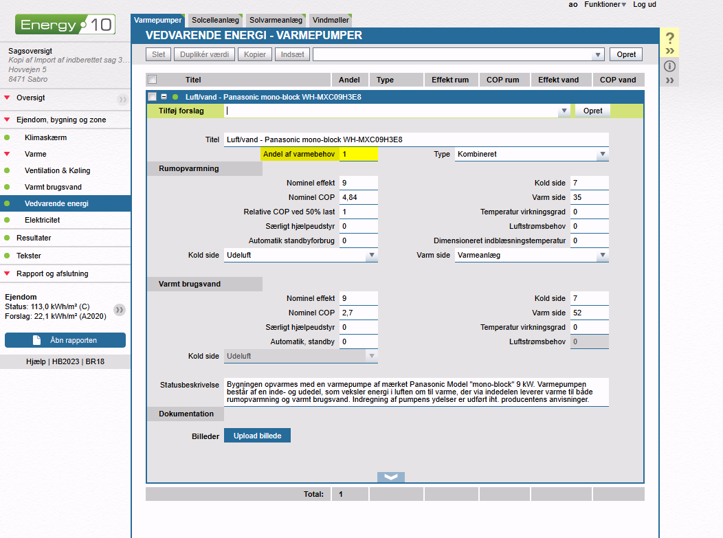
Task: Click the Nominel COP field under Rumopvarmning
Action: pyautogui.click(x=358, y=198)
